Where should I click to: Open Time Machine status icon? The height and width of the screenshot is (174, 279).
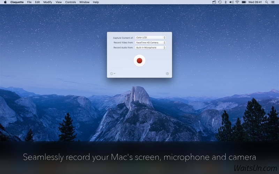tap(219, 2)
